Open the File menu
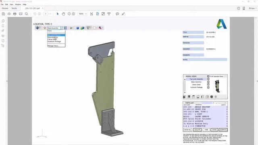258x145 pixels. point(2,4)
